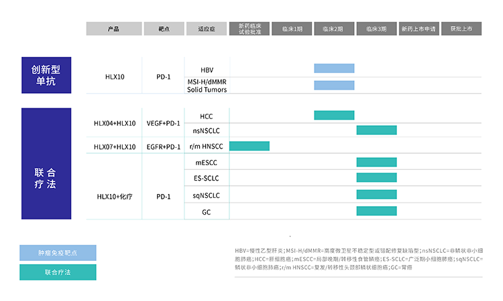The height and width of the screenshot is (301, 503).
Task: Select the nsNSCLC indication cell
Action: [207, 130]
